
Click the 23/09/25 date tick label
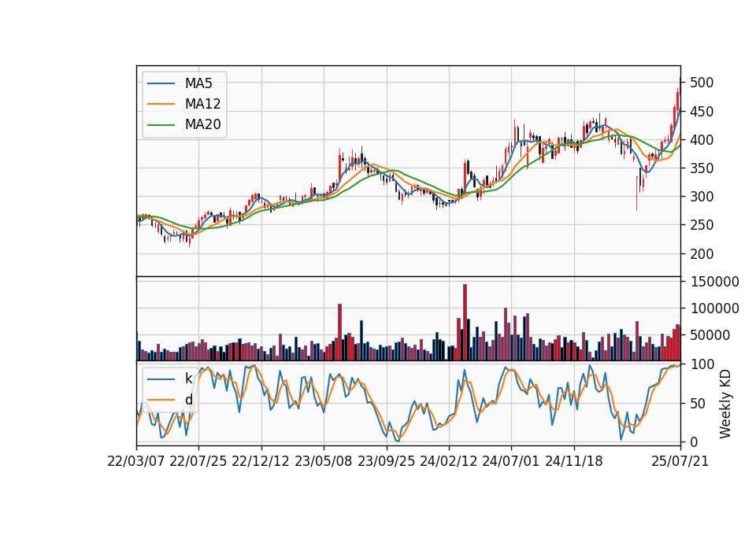coord(386,462)
